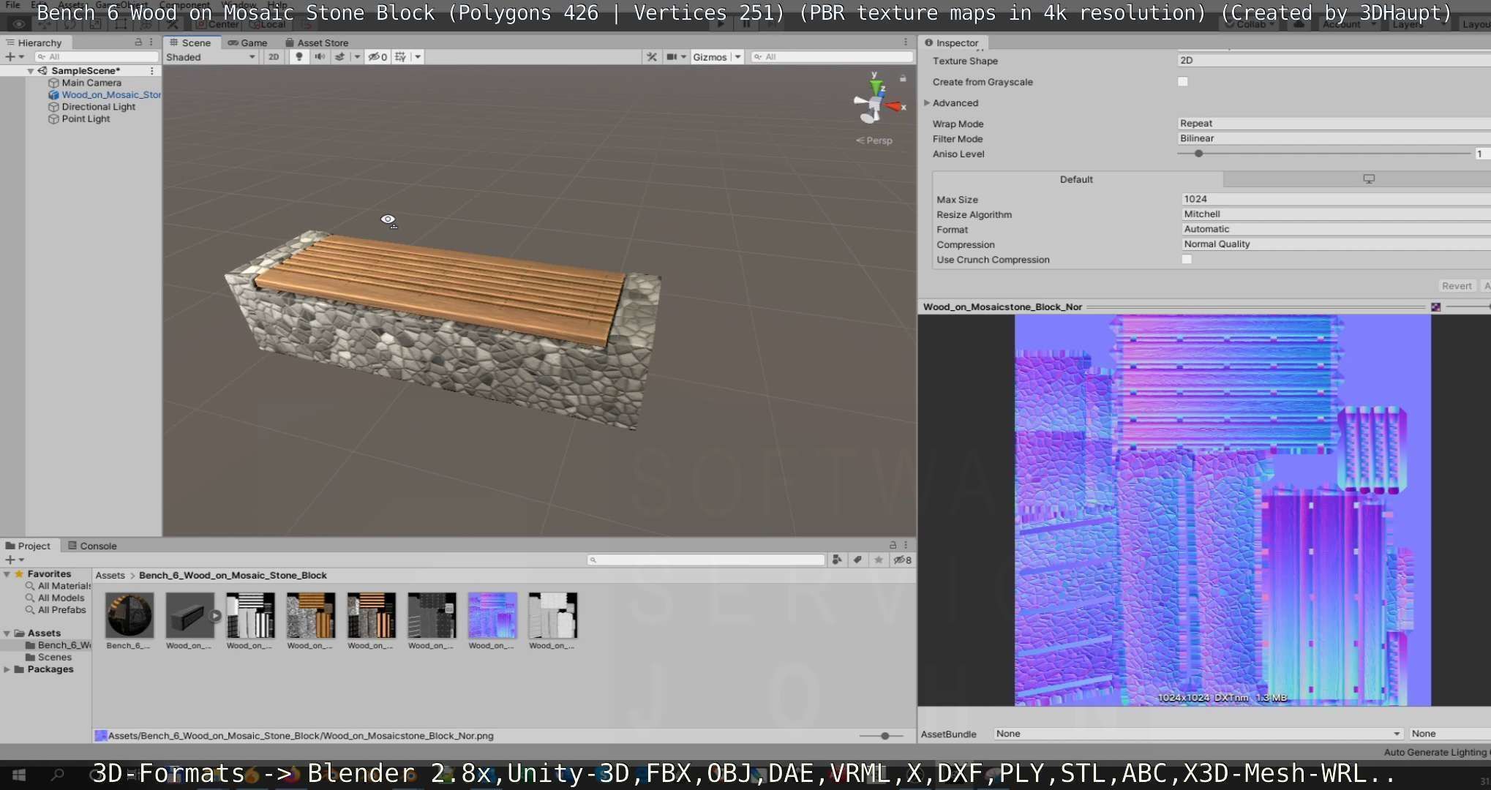Open scene component tools wrench icon
Screen dimensions: 1491x790
651,56
